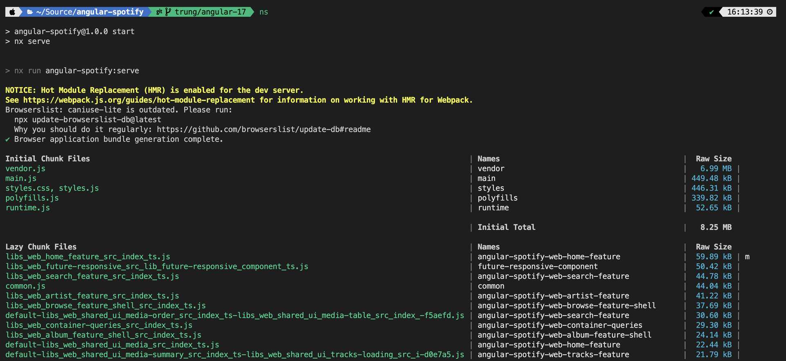This screenshot has height=361, width=786.
Task: Select libs_web_artist_feature_src_index_ts.js file name
Action: click(x=92, y=296)
